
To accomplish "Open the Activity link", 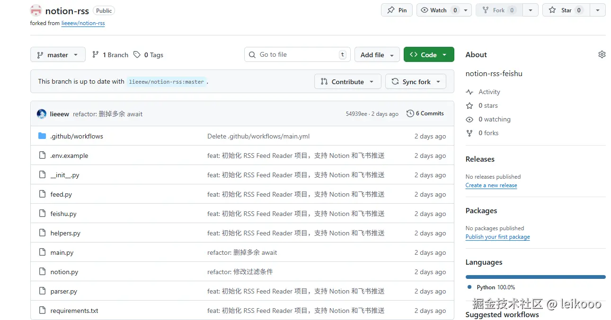I will pos(489,92).
